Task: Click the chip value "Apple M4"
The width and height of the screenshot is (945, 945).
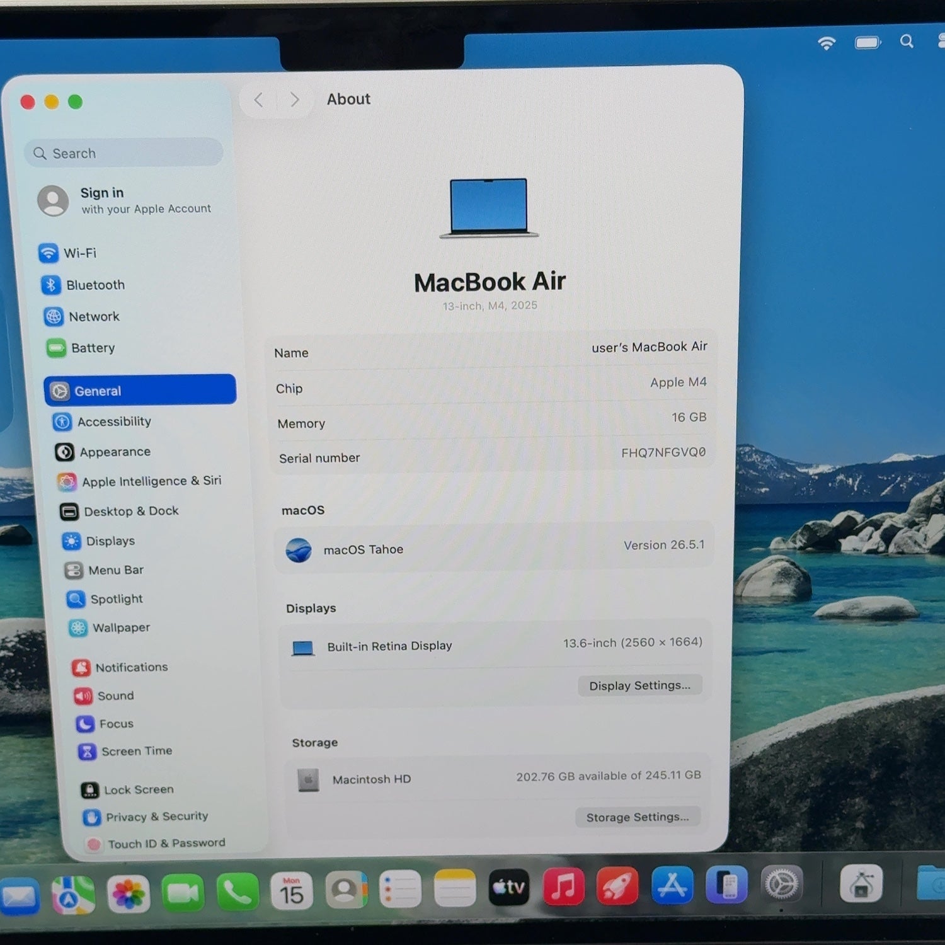Action: click(679, 382)
